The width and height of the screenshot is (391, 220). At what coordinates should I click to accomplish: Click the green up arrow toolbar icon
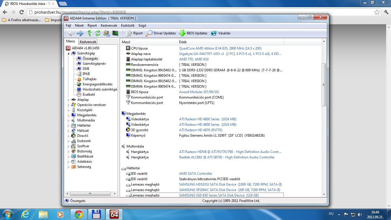click(x=89, y=33)
